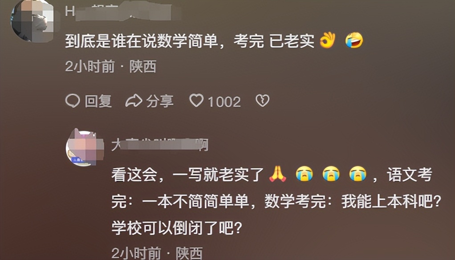Viewport: 455px width, 260px height.
Task: Click the reply's 2小时前 · 陕西 timestamp
Action: click(157, 253)
